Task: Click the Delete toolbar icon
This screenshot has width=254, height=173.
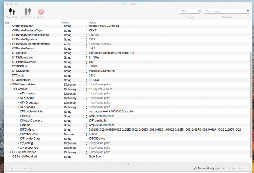Action: click(41, 11)
